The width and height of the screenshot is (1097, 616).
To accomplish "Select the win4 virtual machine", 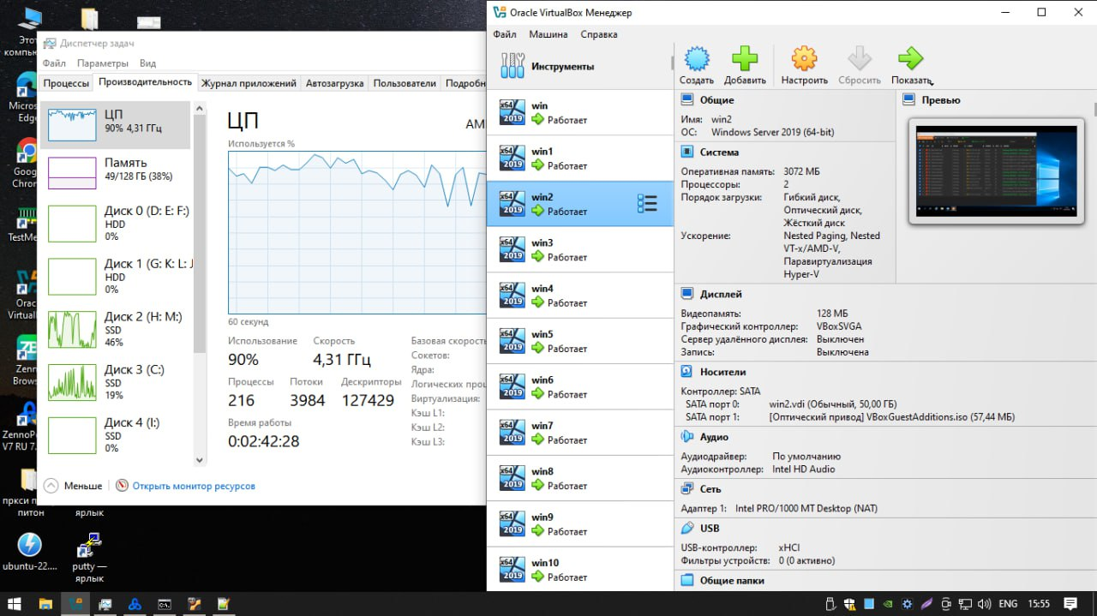I will coord(580,295).
